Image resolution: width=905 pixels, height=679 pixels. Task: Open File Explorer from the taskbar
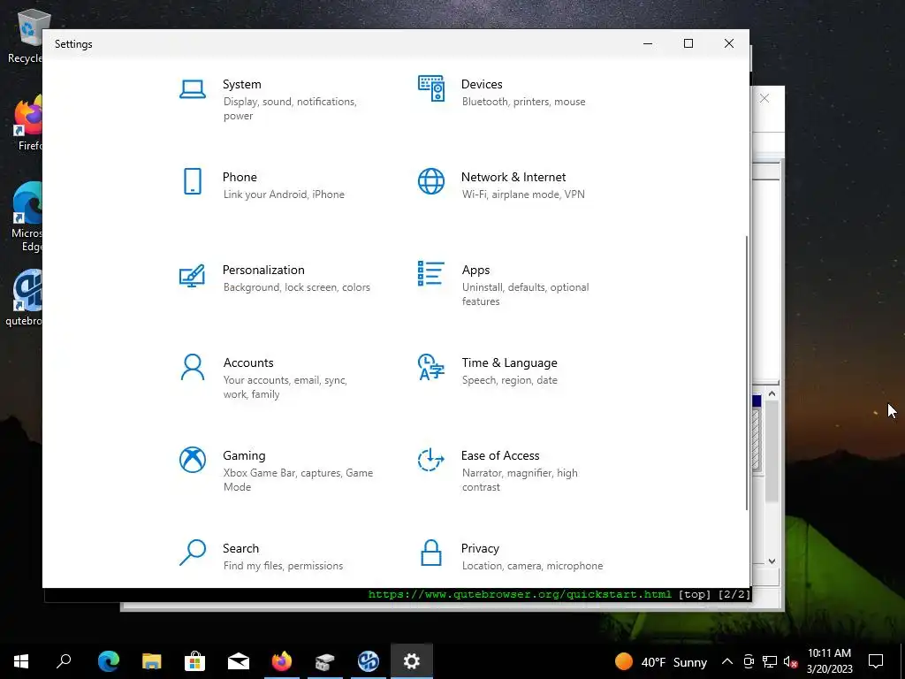(x=152, y=661)
